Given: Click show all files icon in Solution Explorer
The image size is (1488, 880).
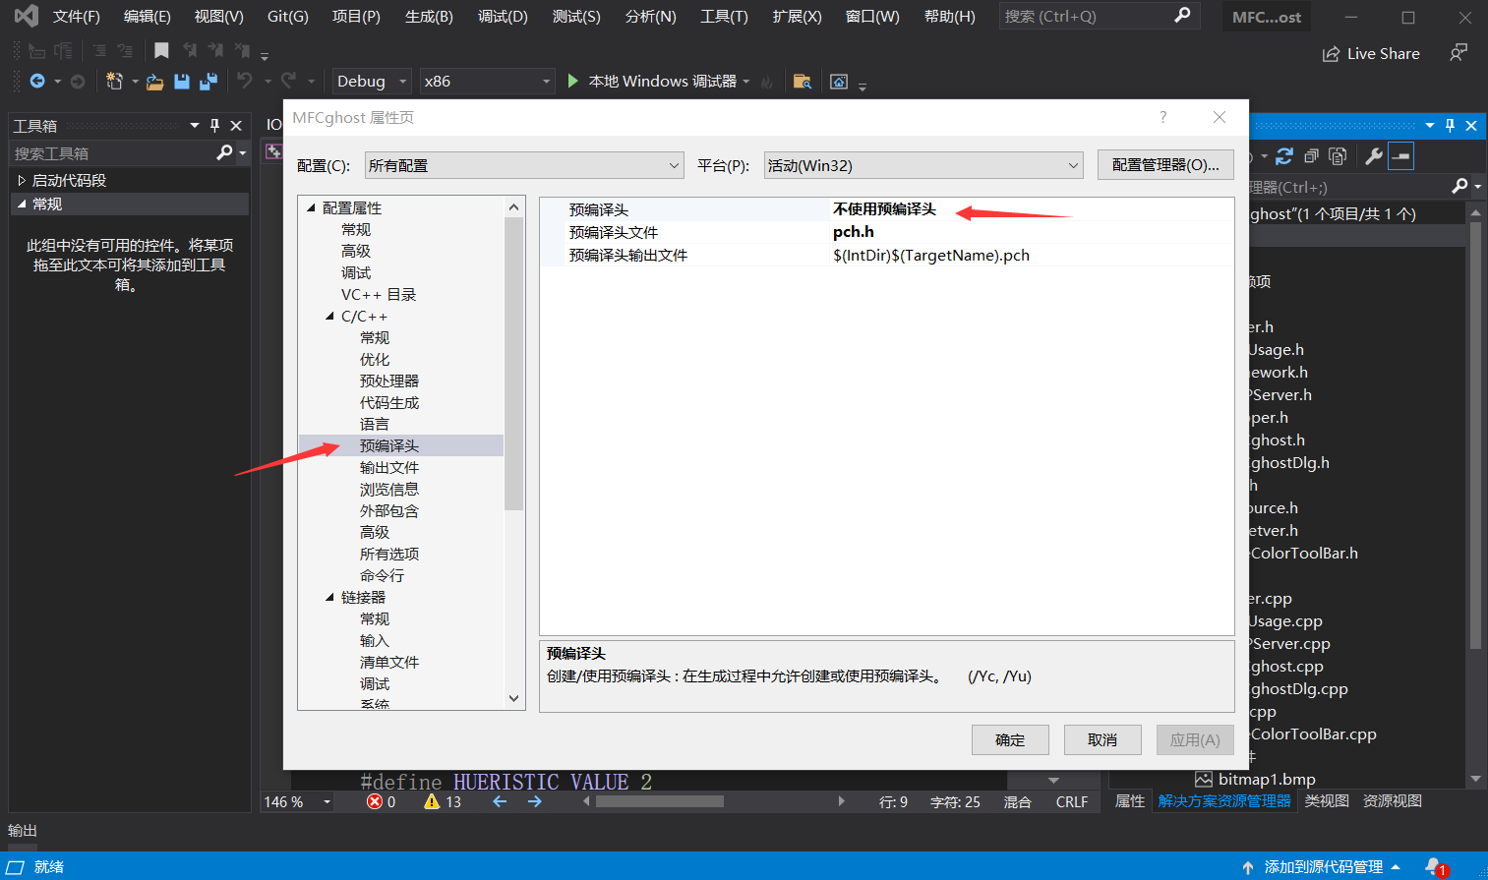Looking at the screenshot, I should (1338, 156).
